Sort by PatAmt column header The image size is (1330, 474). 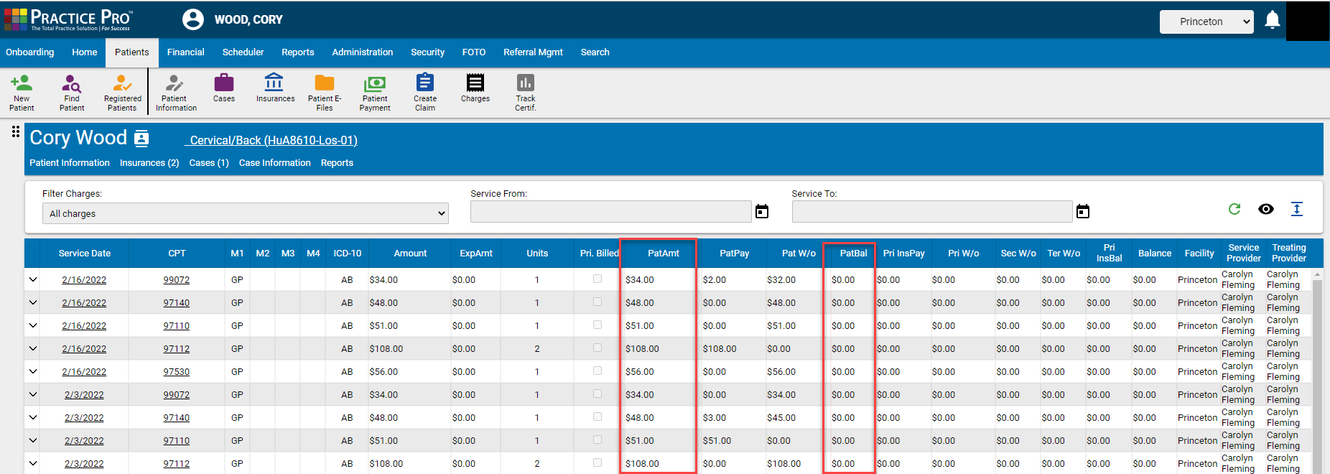click(x=664, y=254)
